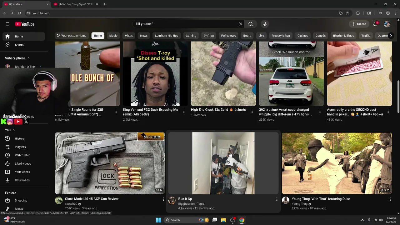Viewport: 400px width, 225px height.
Task: Select the Your custom Home chip
Action: [72, 36]
